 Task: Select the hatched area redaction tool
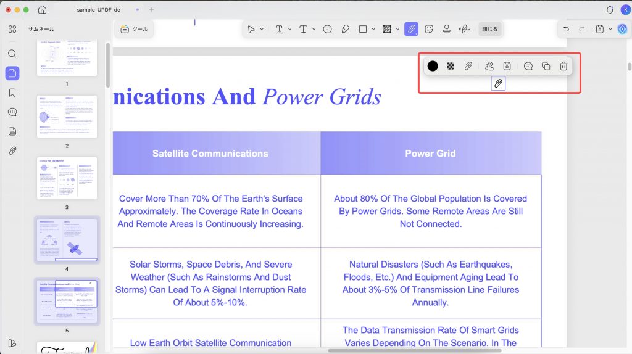coord(387,29)
